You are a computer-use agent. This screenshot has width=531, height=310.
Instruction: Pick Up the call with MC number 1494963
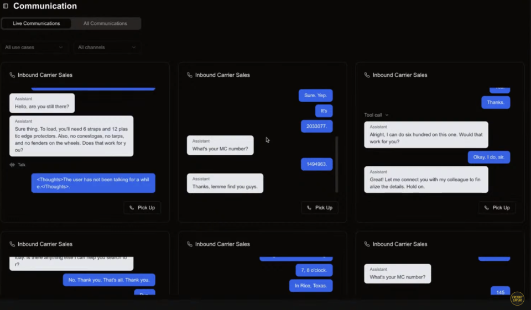(320, 208)
